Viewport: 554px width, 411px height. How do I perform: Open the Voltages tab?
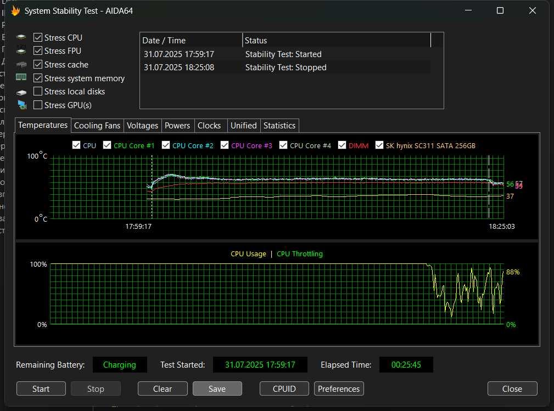pyautogui.click(x=142, y=126)
